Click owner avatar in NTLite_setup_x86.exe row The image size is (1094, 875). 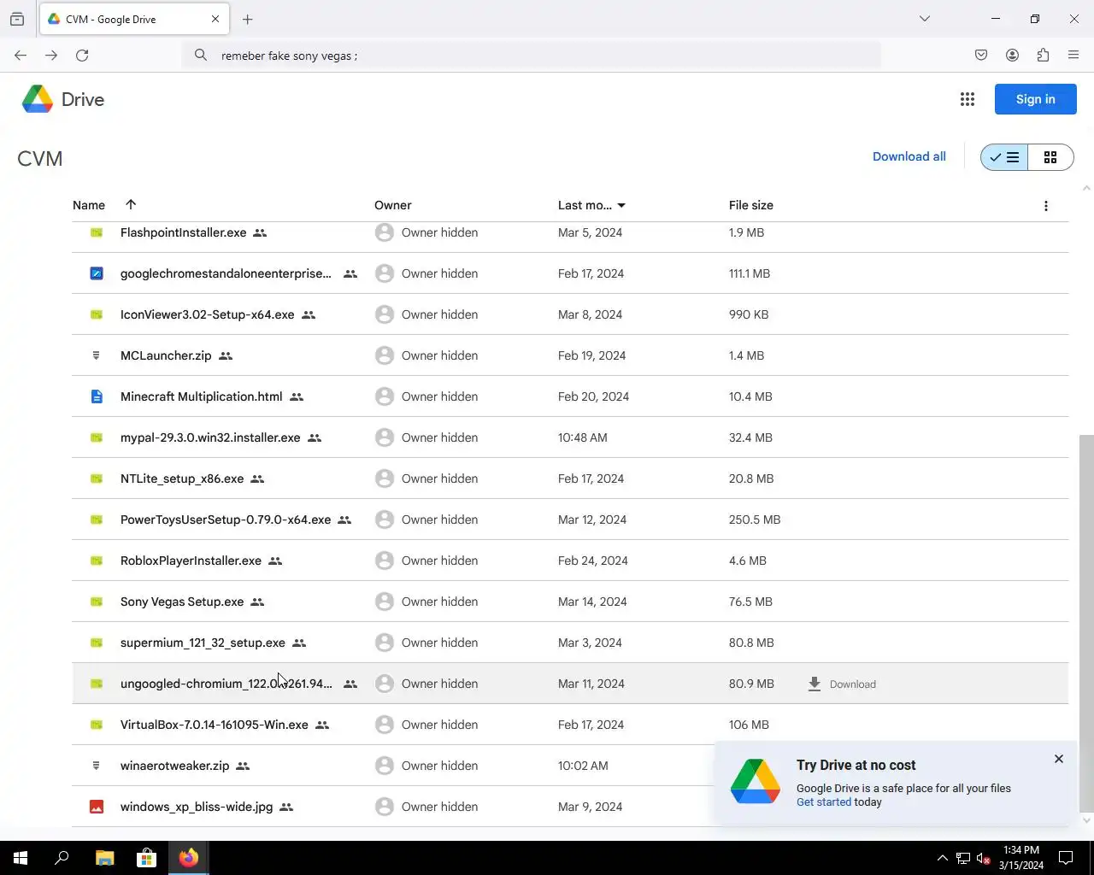click(385, 479)
